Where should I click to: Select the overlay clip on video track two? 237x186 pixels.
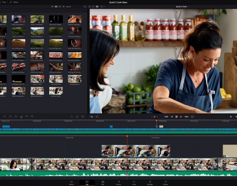point(136,151)
